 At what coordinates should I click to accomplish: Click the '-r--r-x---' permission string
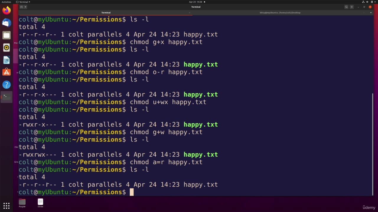tap(38, 95)
